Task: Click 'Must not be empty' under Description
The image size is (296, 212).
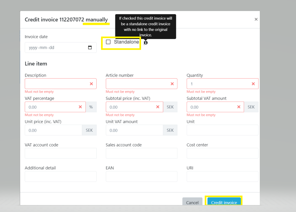Action: pyautogui.click(x=39, y=92)
